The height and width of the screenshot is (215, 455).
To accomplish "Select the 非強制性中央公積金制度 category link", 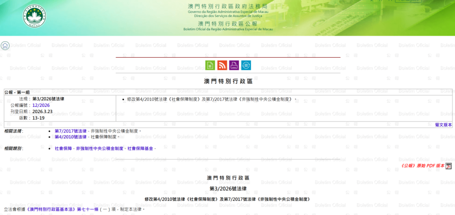I will (x=99, y=149).
